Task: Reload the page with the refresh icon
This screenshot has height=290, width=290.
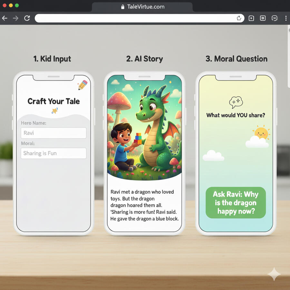Action: click(x=27, y=18)
